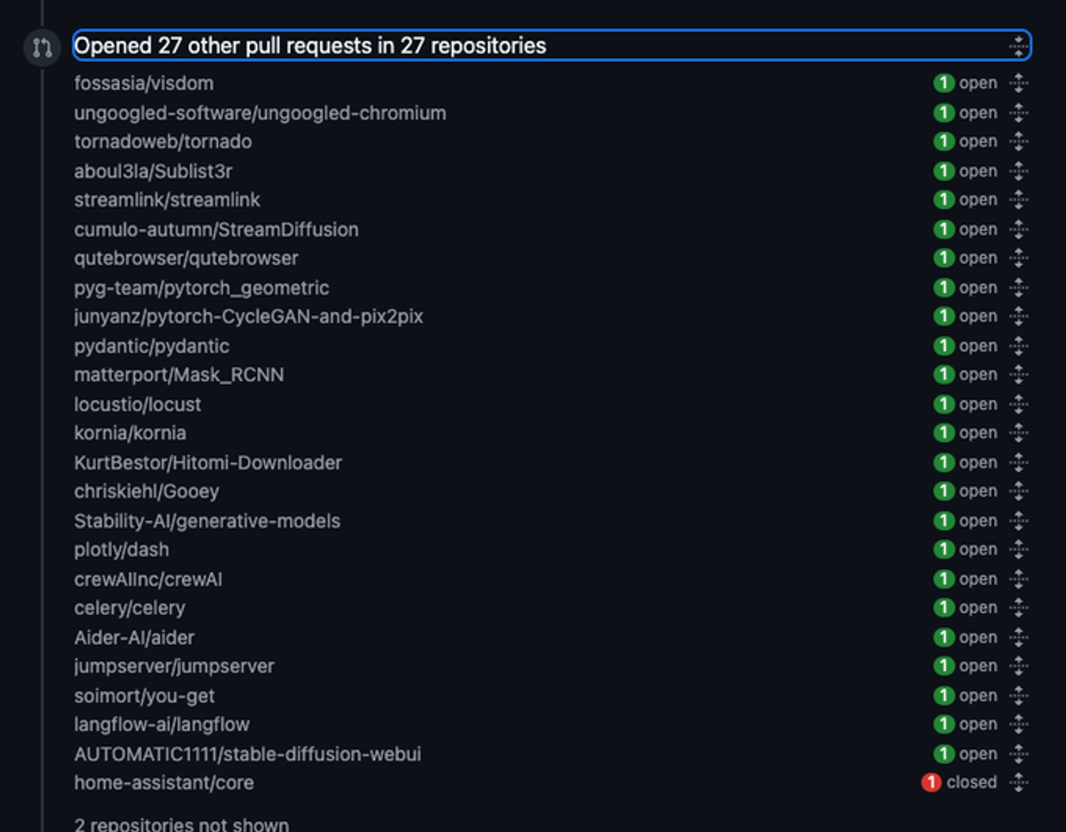Open the locustio/locust repository link
1066x832 pixels.
point(137,404)
